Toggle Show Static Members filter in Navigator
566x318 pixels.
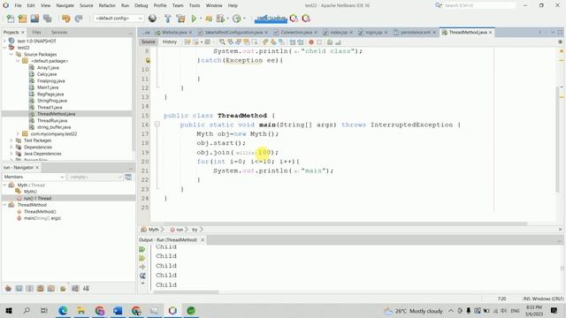coord(29,289)
